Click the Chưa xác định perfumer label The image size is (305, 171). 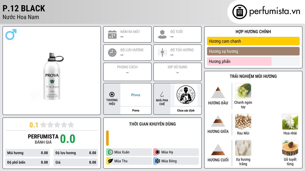click(186, 110)
